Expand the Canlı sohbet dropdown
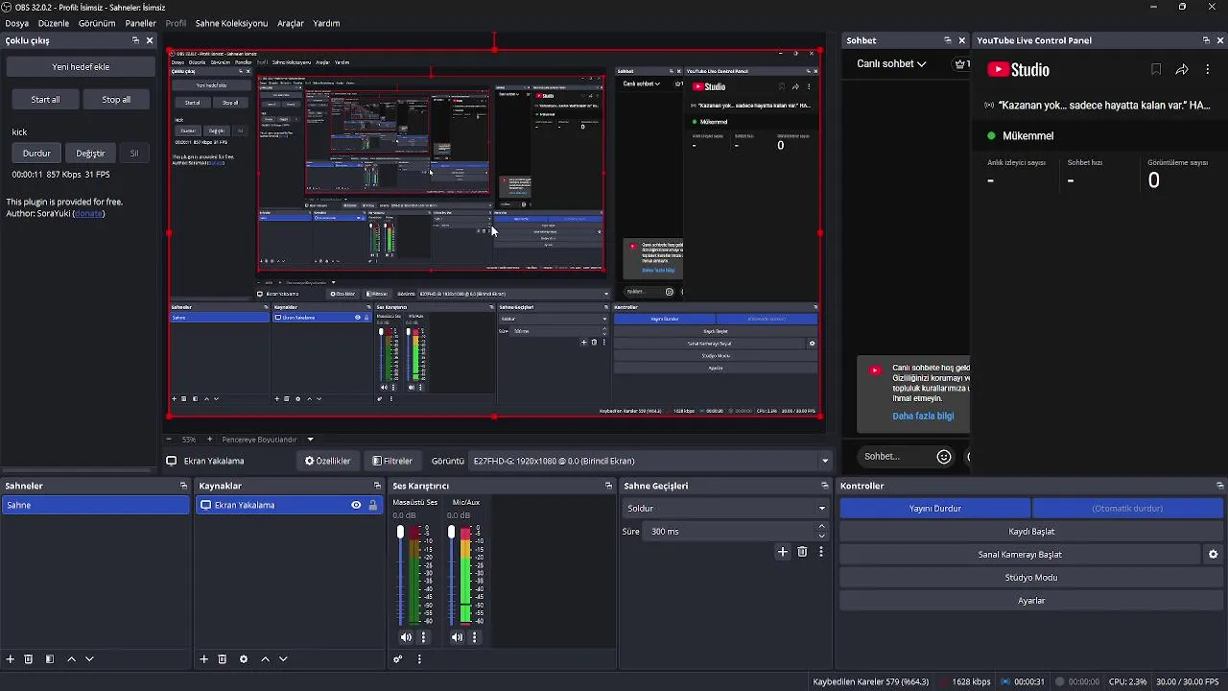 pyautogui.click(x=891, y=63)
